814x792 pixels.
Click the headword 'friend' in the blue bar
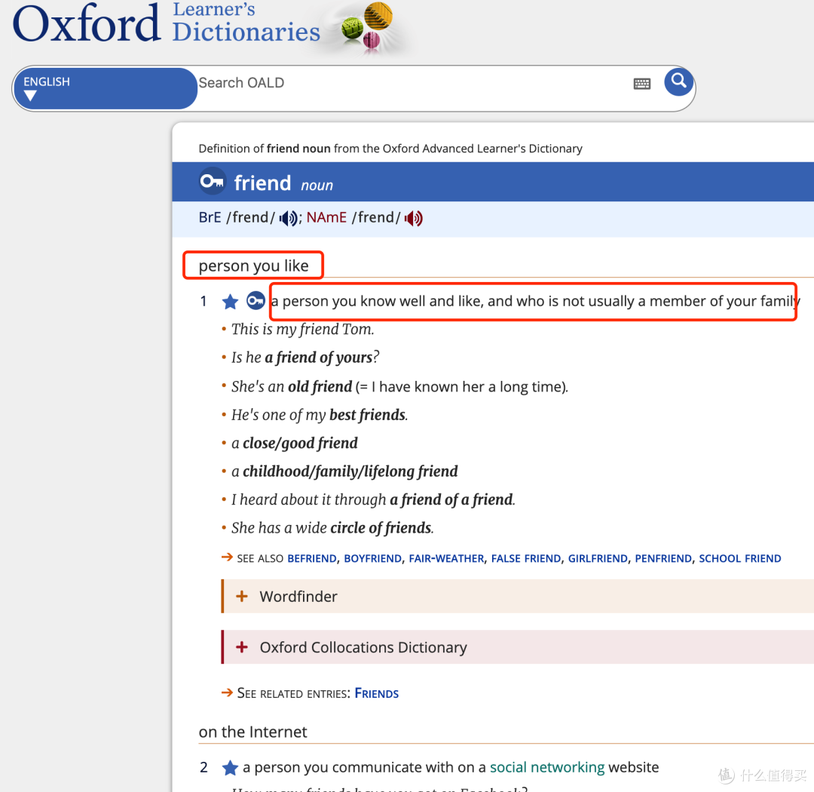point(262,183)
